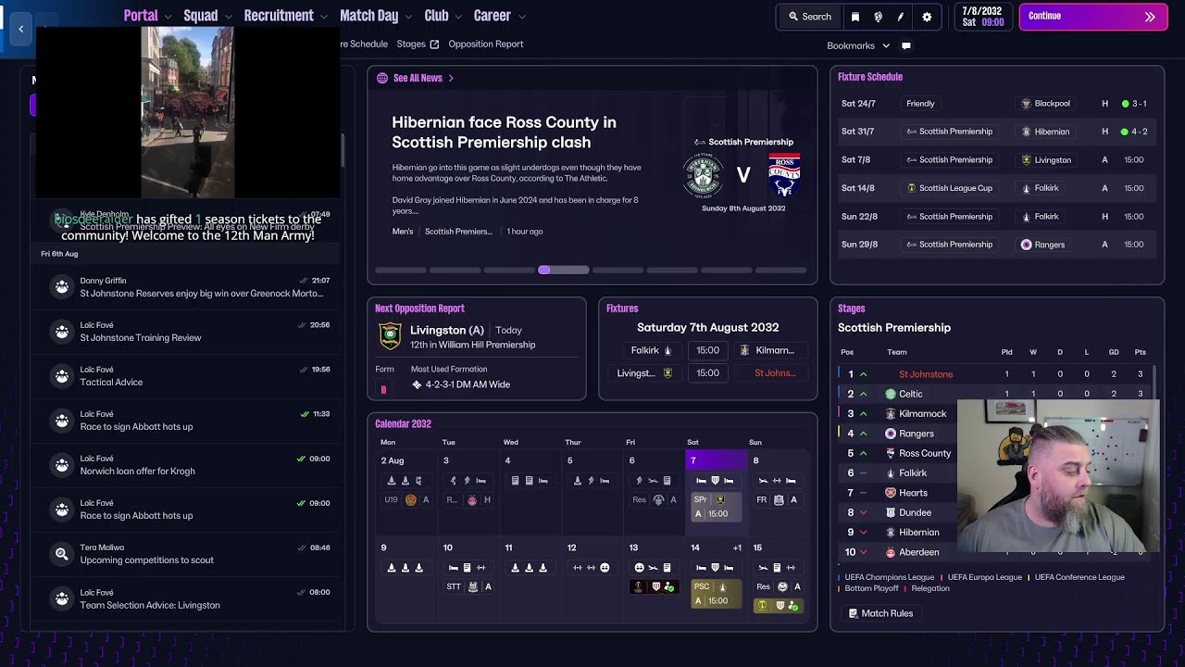This screenshot has width=1185, height=667.
Task: Click avatar icon beside Donny Griffin message
Action: click(61, 287)
